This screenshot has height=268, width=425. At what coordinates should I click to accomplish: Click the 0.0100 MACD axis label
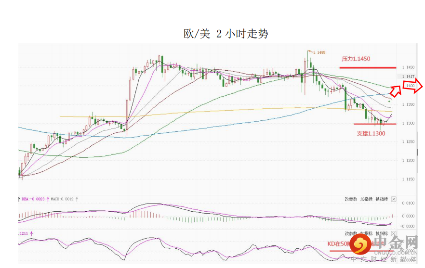(x=408, y=203)
